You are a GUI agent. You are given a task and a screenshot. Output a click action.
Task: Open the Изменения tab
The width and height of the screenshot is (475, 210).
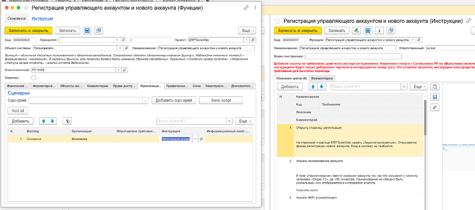[x=18, y=86]
